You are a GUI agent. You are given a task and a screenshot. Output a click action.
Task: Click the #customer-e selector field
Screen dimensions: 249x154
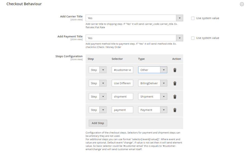point(122,70)
